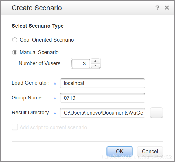Click the Select Scenario Type heading
Screen dimensions: 175x162
point(38,26)
